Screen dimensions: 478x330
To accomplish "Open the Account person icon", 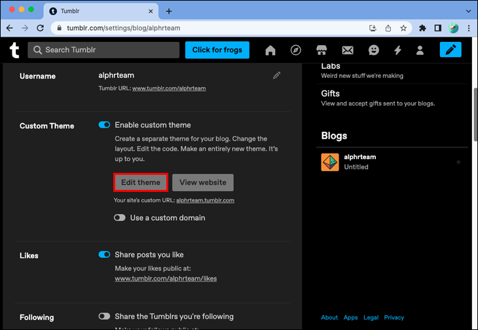I will 420,50.
